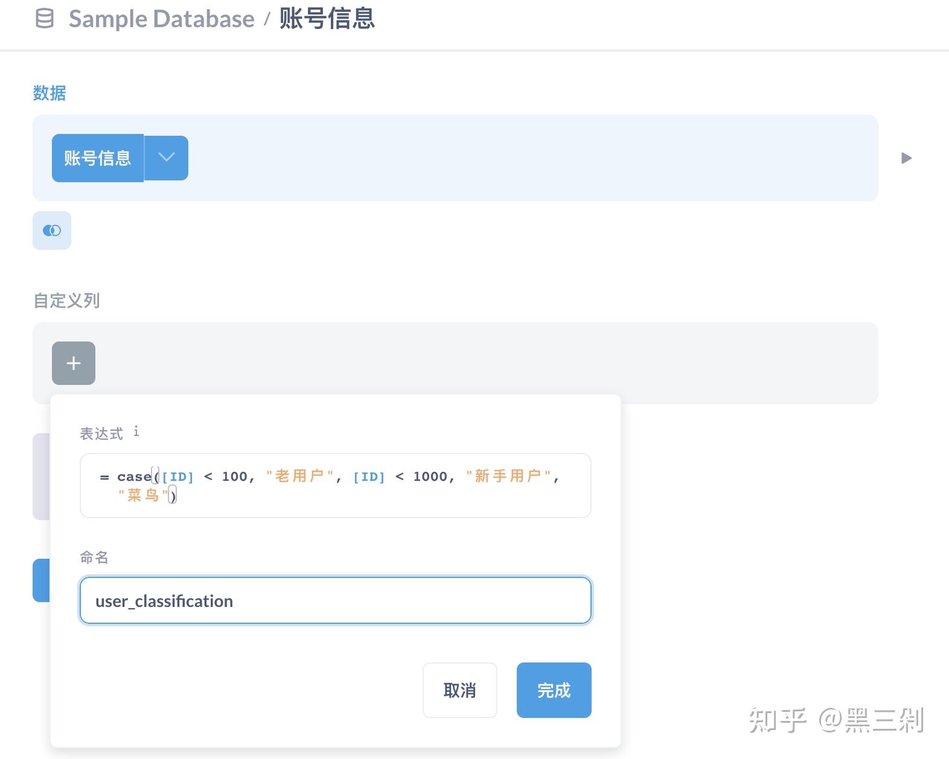
Task: Confirm with the 完成 button
Action: tap(554, 690)
